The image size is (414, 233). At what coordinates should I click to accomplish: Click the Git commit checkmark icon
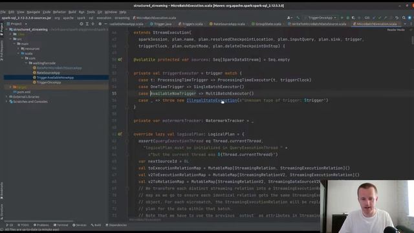coord(380,17)
